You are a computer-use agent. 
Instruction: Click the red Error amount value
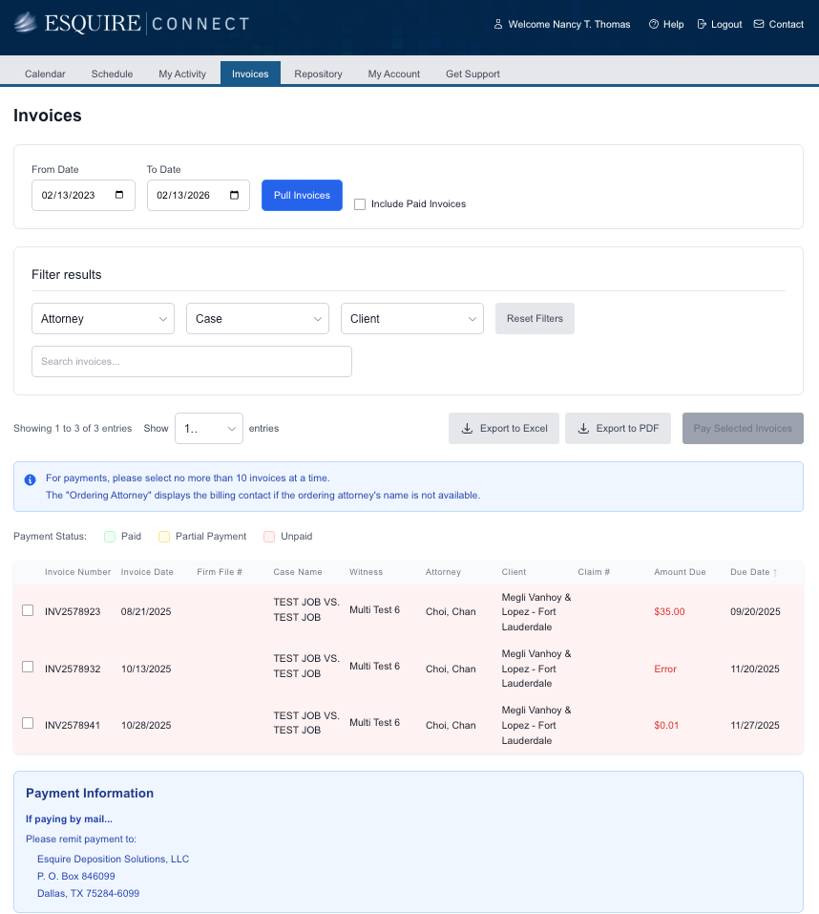(665, 670)
